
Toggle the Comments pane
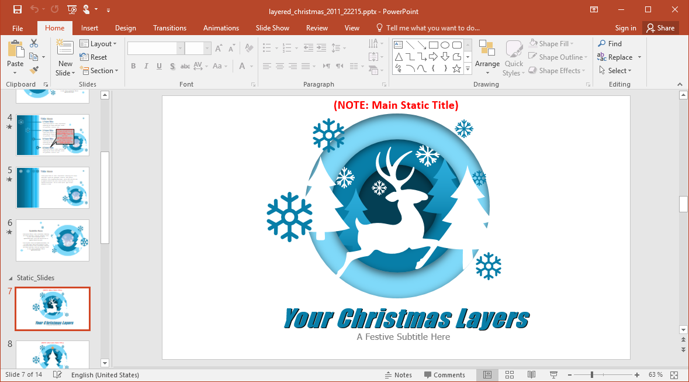pyautogui.click(x=445, y=375)
